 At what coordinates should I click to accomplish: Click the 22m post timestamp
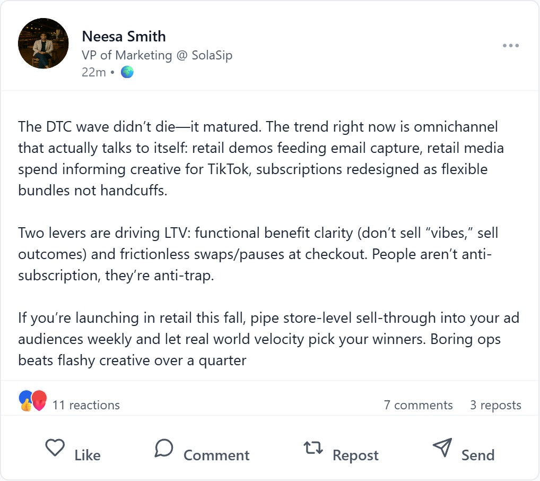coord(94,72)
